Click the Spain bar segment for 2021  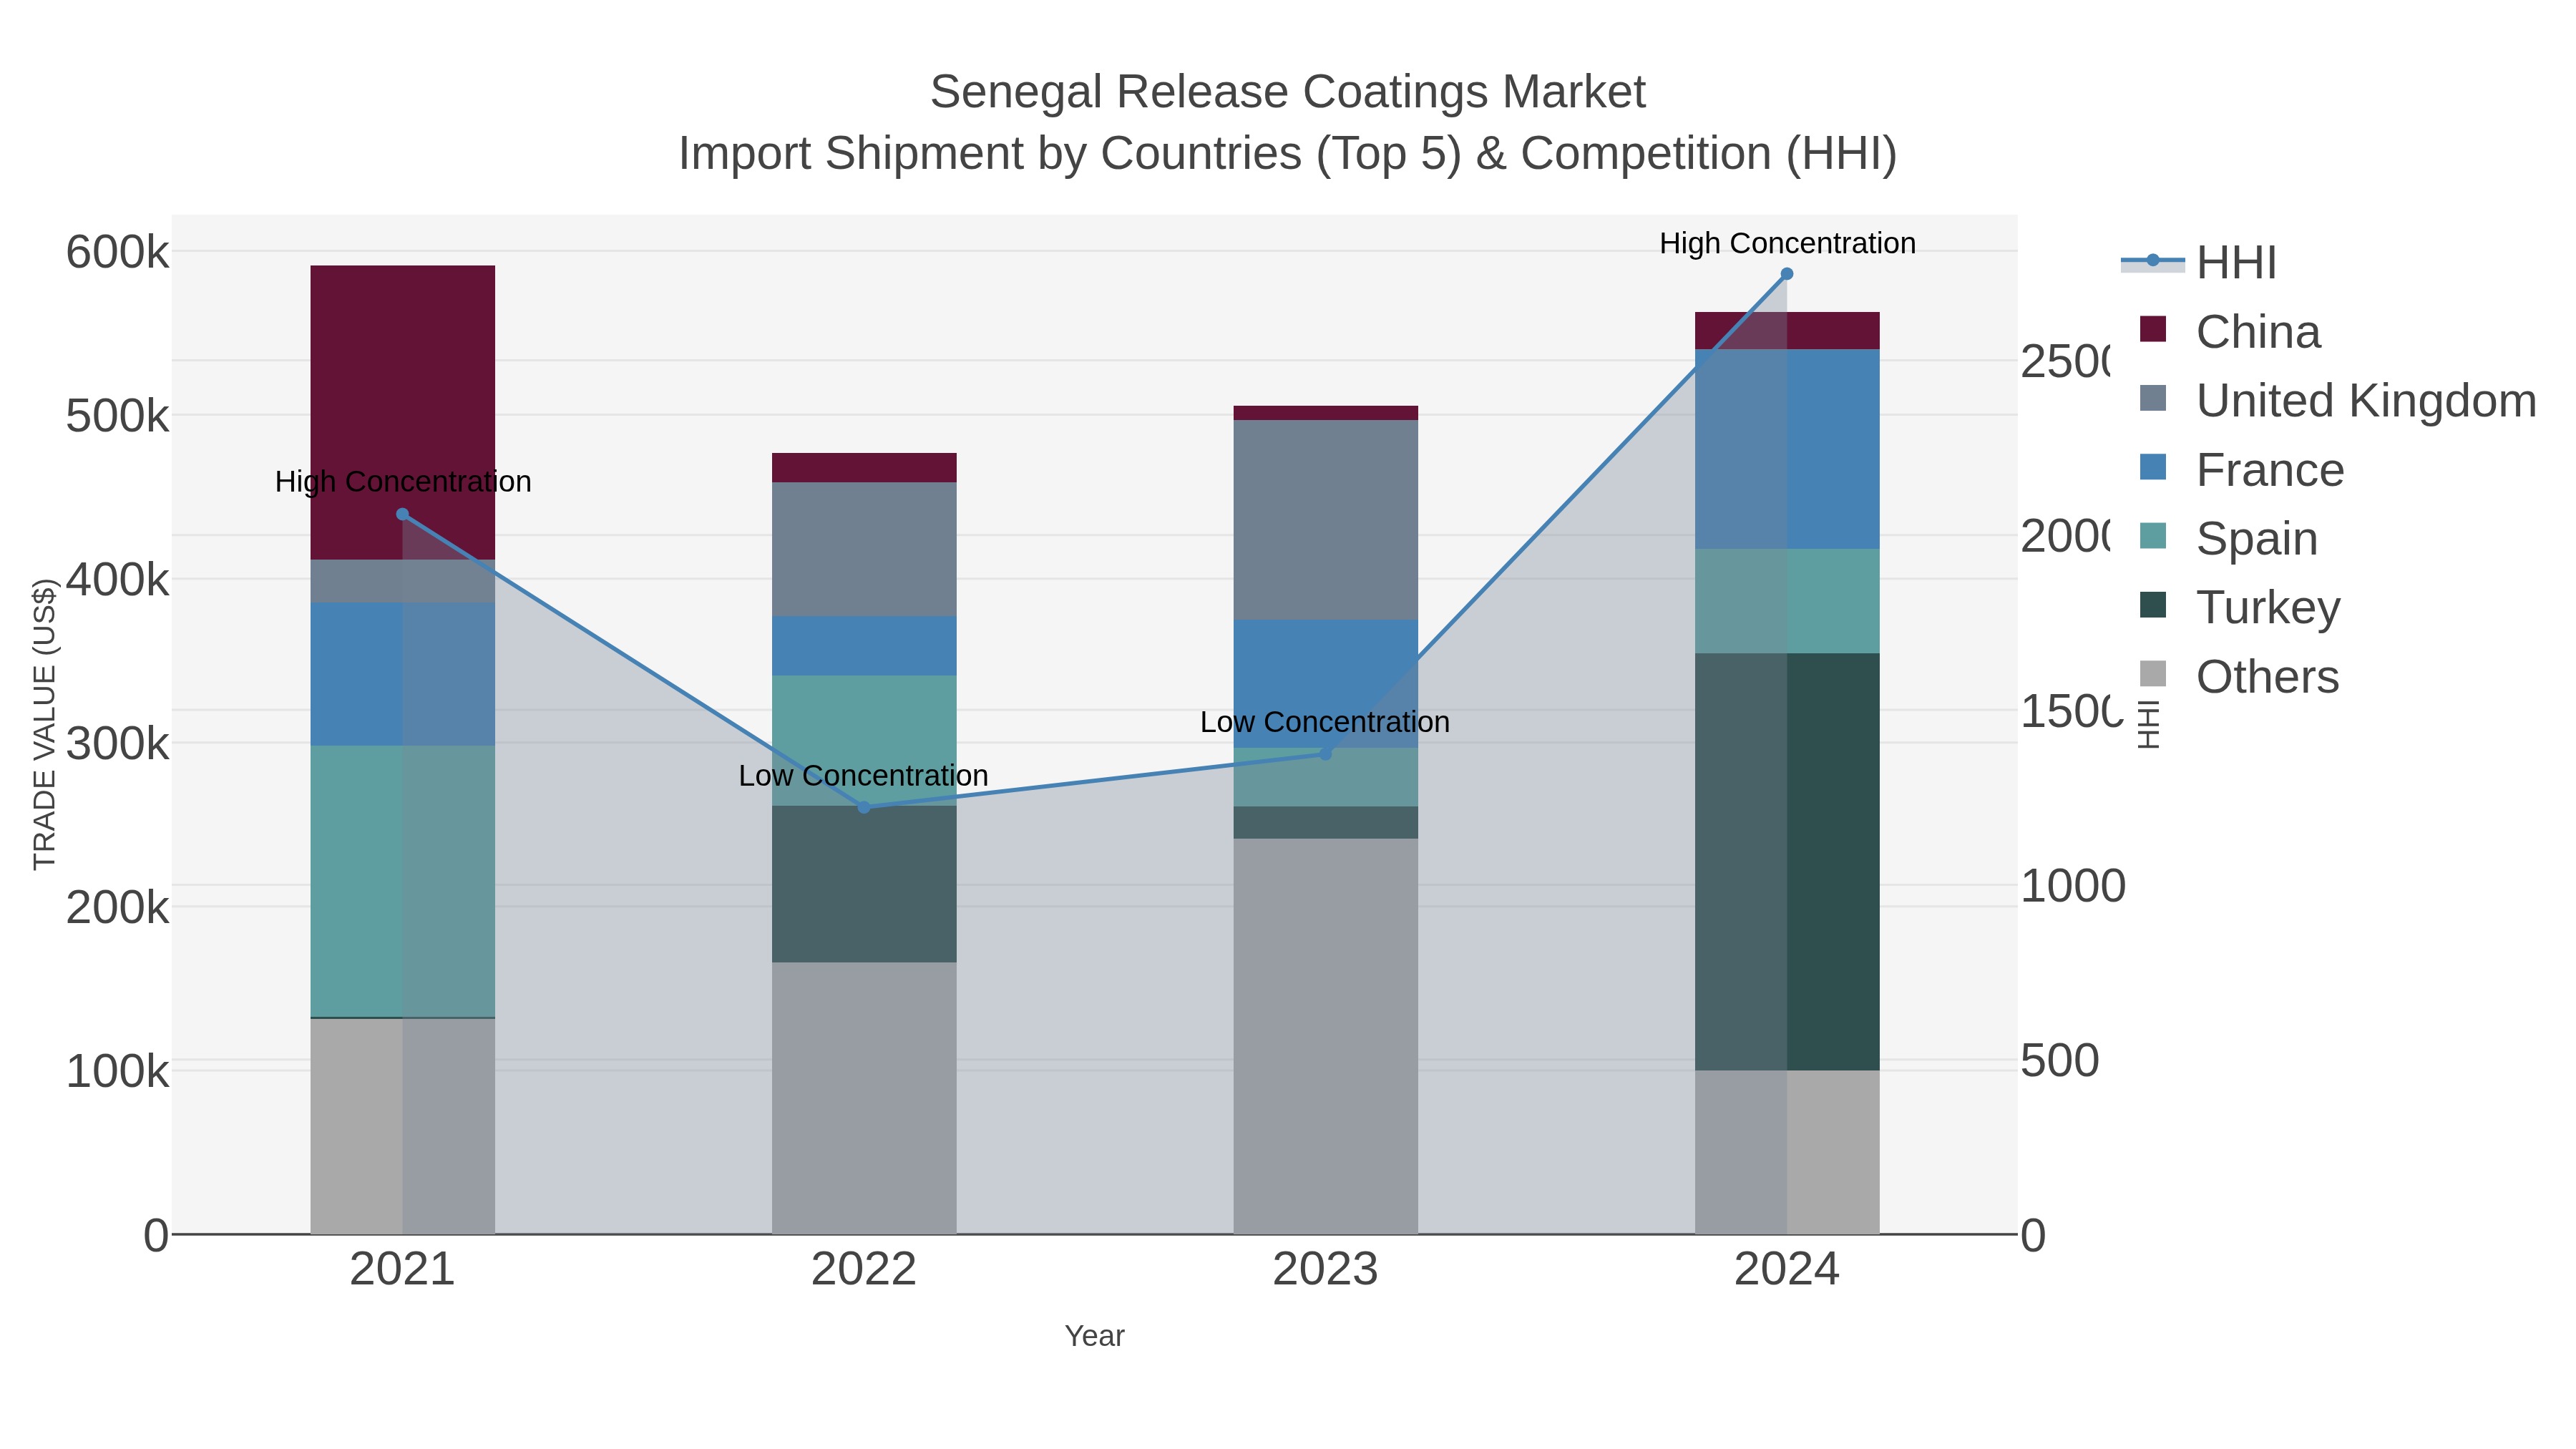[403, 881]
